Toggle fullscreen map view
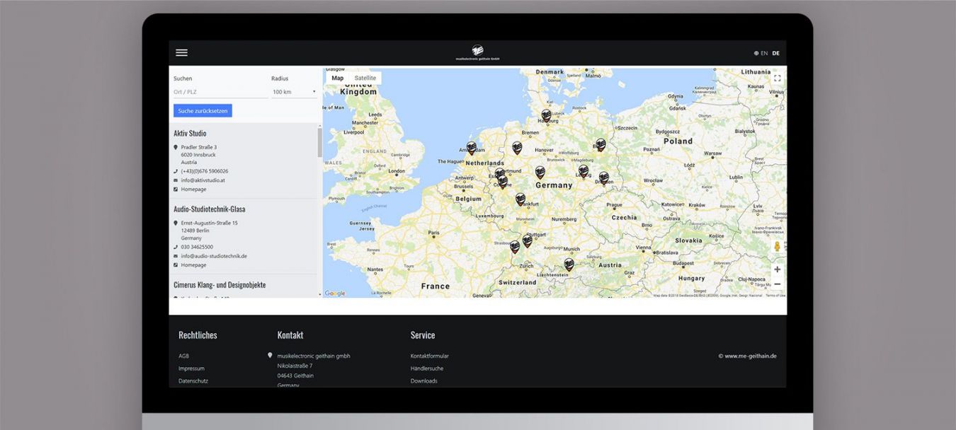 (x=777, y=79)
